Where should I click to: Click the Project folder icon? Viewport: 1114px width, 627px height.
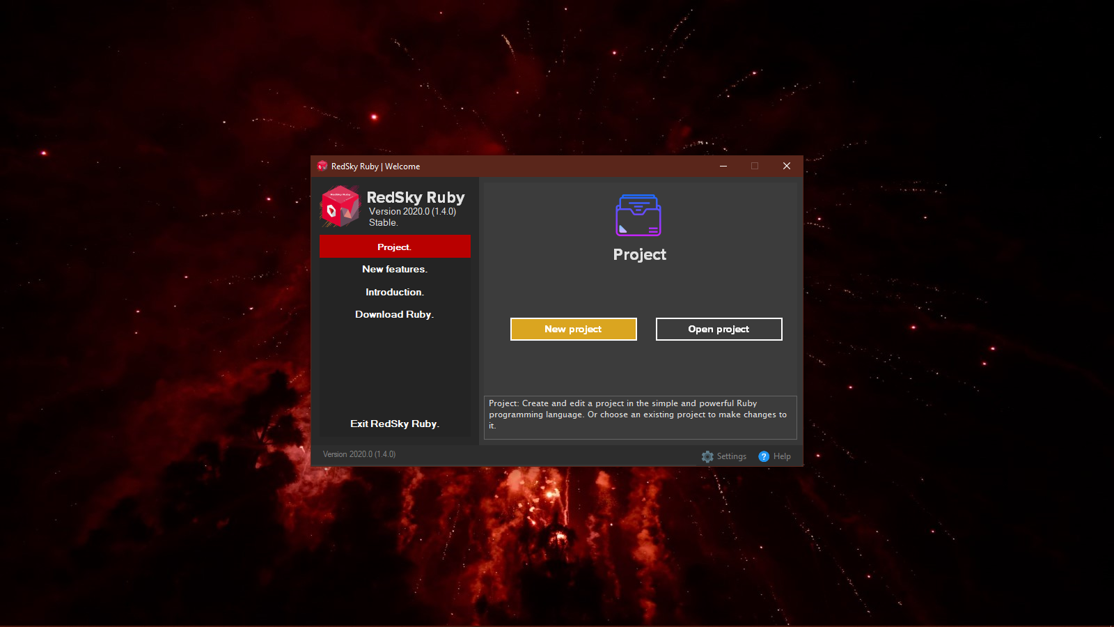pos(638,215)
